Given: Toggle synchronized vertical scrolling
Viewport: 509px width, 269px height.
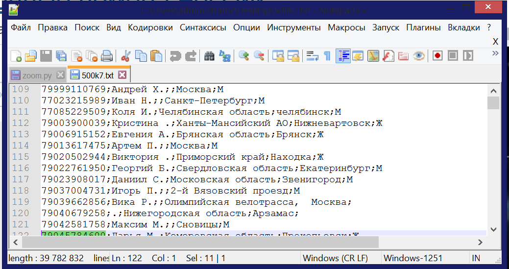Looking at the screenshot, I should [278, 56].
